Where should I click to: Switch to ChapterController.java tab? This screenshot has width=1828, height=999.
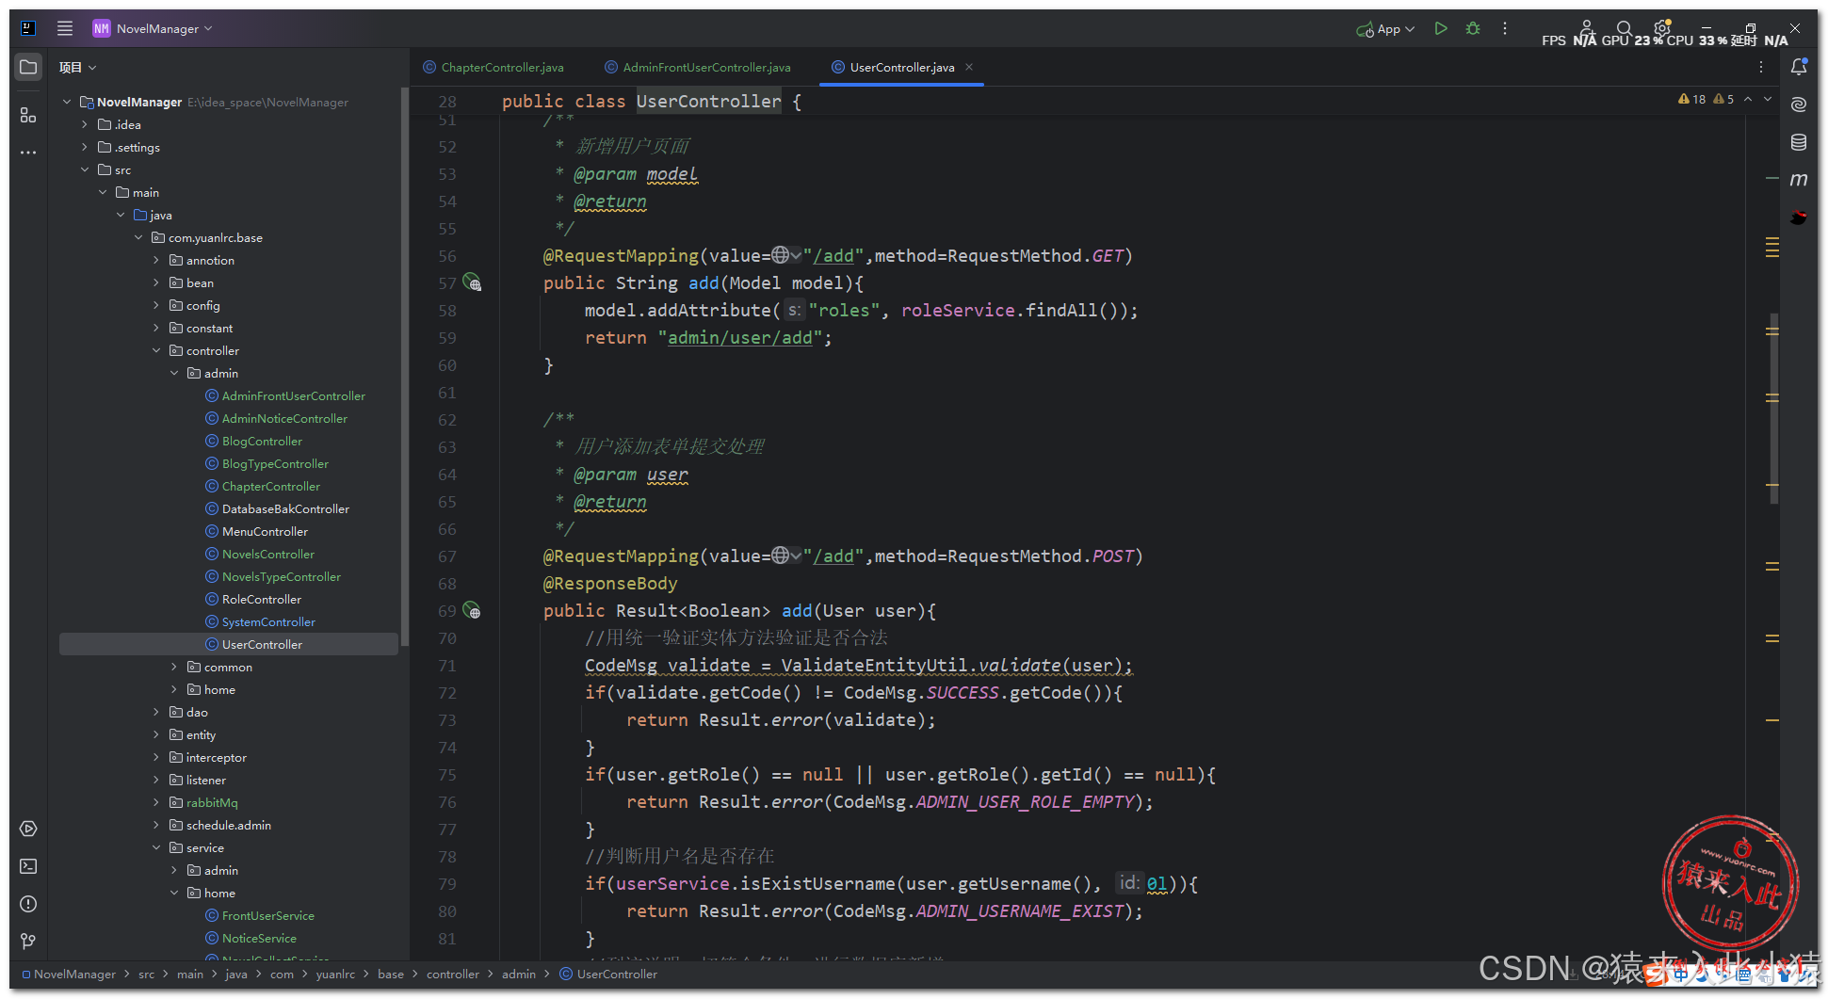coord(493,67)
